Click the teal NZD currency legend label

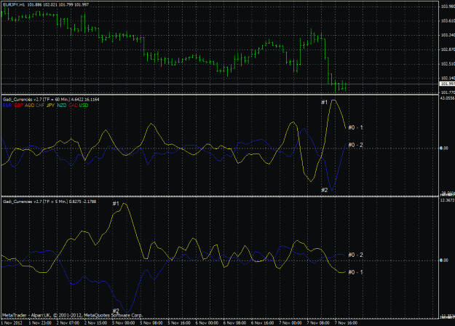[62, 106]
